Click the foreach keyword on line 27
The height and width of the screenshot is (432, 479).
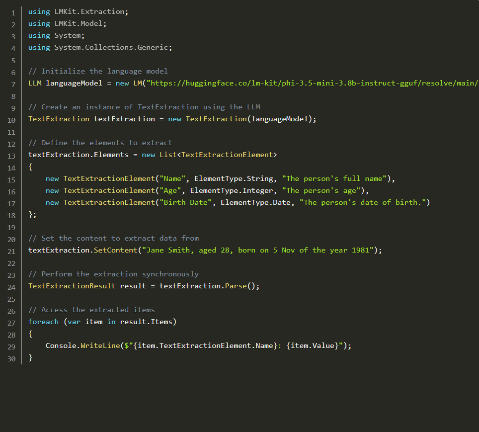coord(43,322)
